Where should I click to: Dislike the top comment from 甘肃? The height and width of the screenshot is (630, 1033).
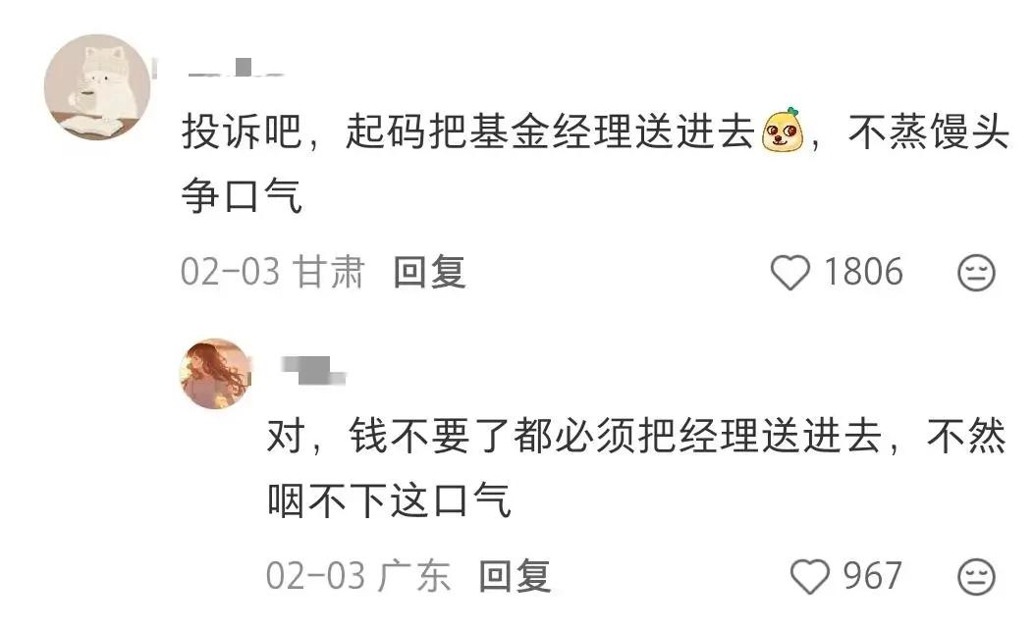[976, 273]
